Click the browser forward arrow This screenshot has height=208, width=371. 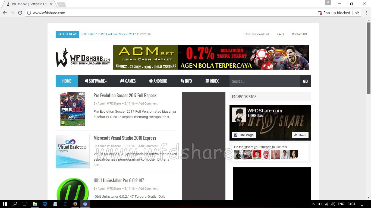pos(12,13)
